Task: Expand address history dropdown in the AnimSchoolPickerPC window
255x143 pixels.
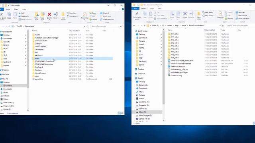Action: pos(220,25)
